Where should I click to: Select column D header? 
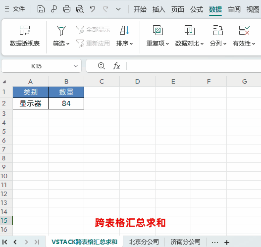tap(138, 82)
